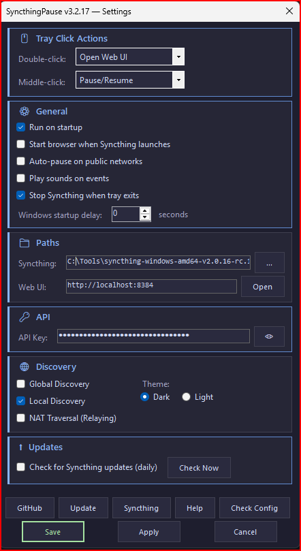Click the folder icon beside Paths

25,243
